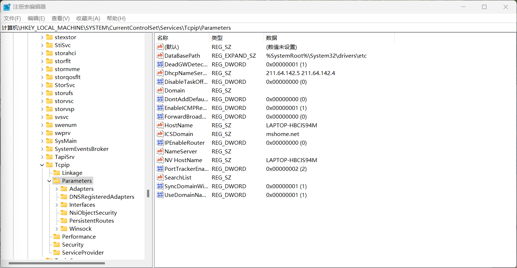Click the DWORD icon beside IPEnableRouter
This screenshot has width=517, height=268.
[x=160, y=143]
